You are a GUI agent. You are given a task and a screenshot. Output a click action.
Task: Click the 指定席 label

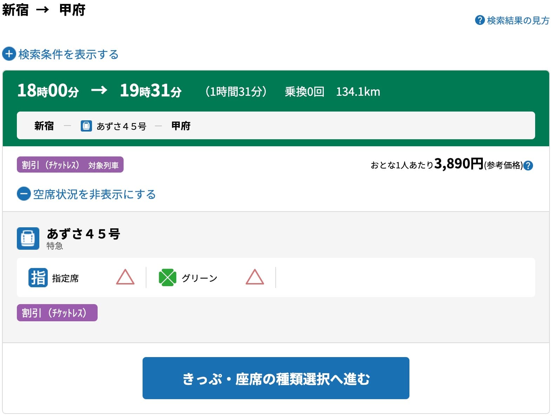tap(65, 278)
